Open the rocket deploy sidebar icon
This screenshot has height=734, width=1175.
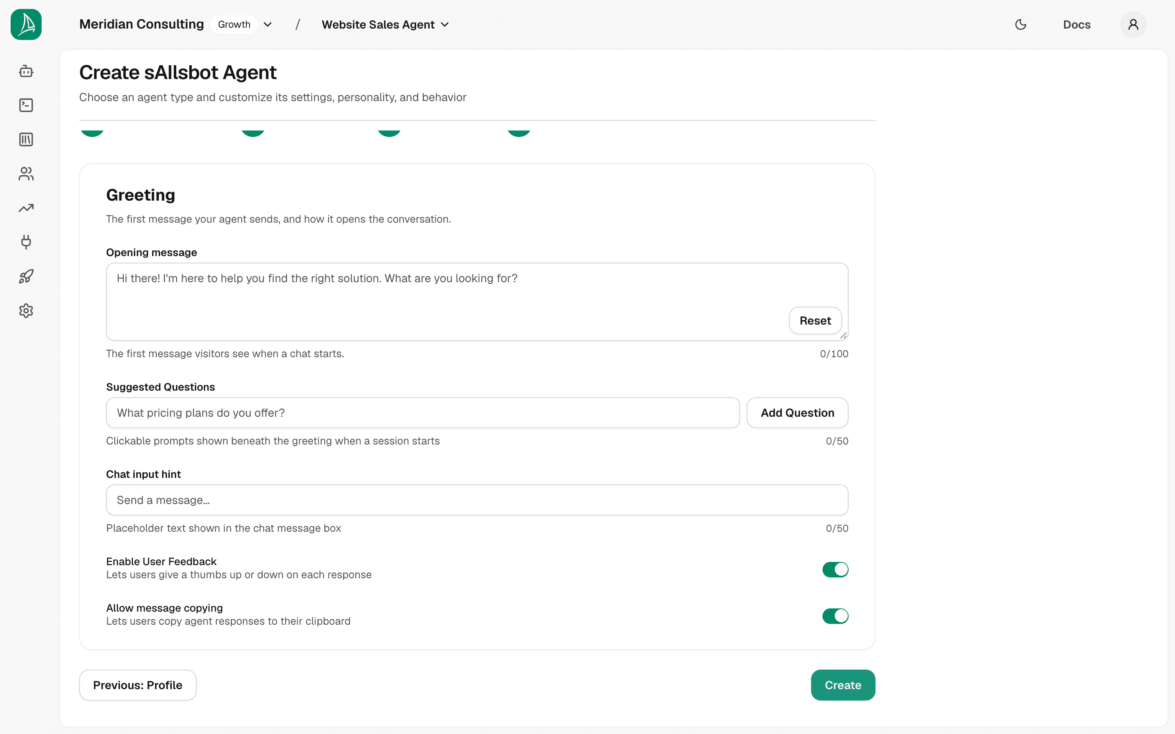click(26, 276)
